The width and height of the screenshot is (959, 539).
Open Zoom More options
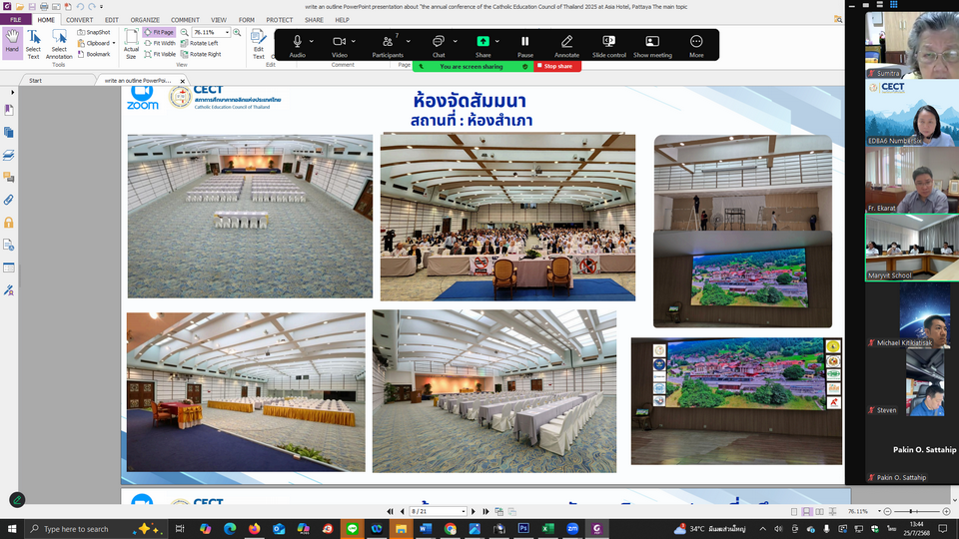[696, 45]
